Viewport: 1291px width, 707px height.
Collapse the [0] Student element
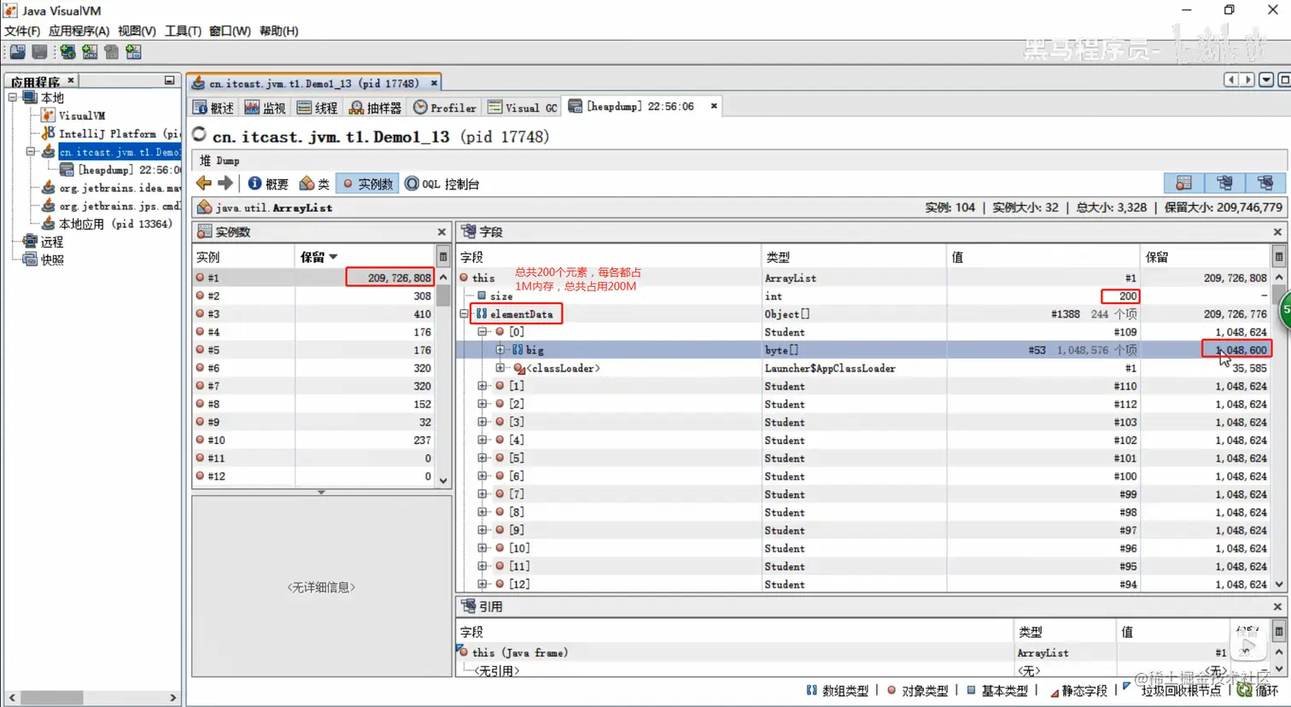(482, 332)
